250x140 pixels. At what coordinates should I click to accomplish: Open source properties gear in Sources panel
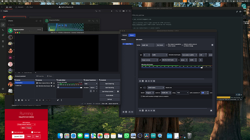click(x=43, y=100)
